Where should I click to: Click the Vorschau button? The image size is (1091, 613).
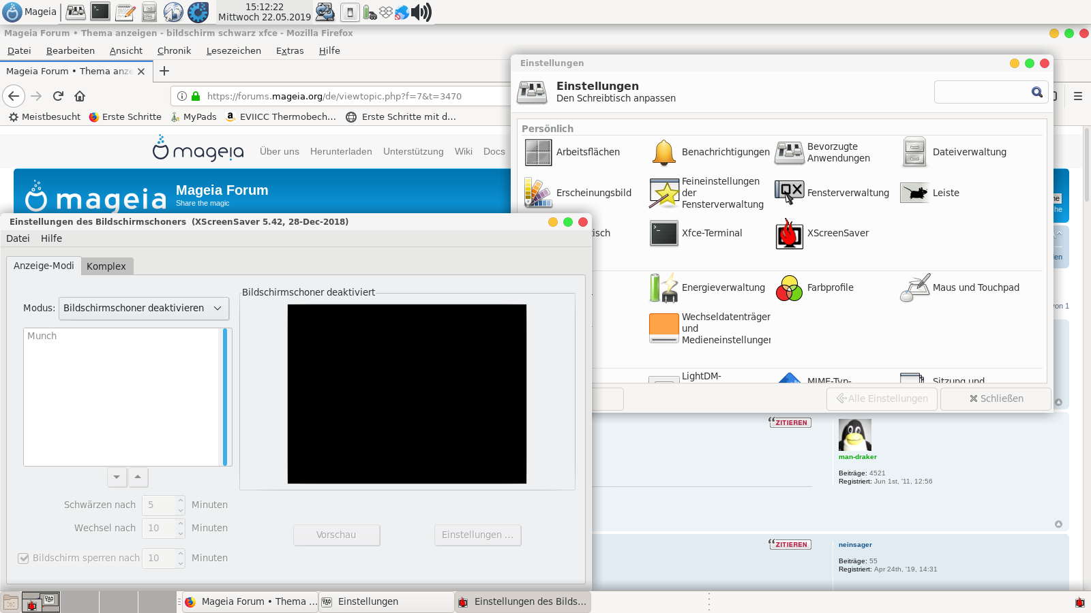(336, 535)
